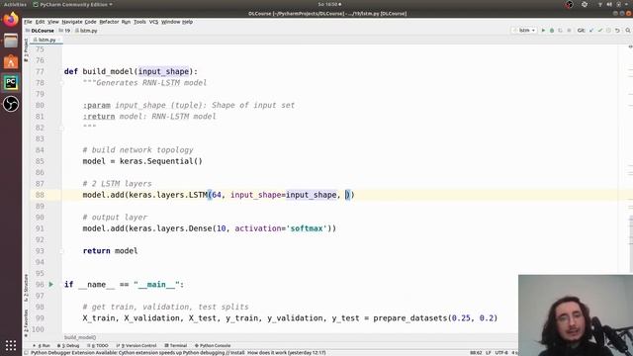Screen dimensions: 633x356
Task: Open the VCS menu
Action: [x=153, y=22]
